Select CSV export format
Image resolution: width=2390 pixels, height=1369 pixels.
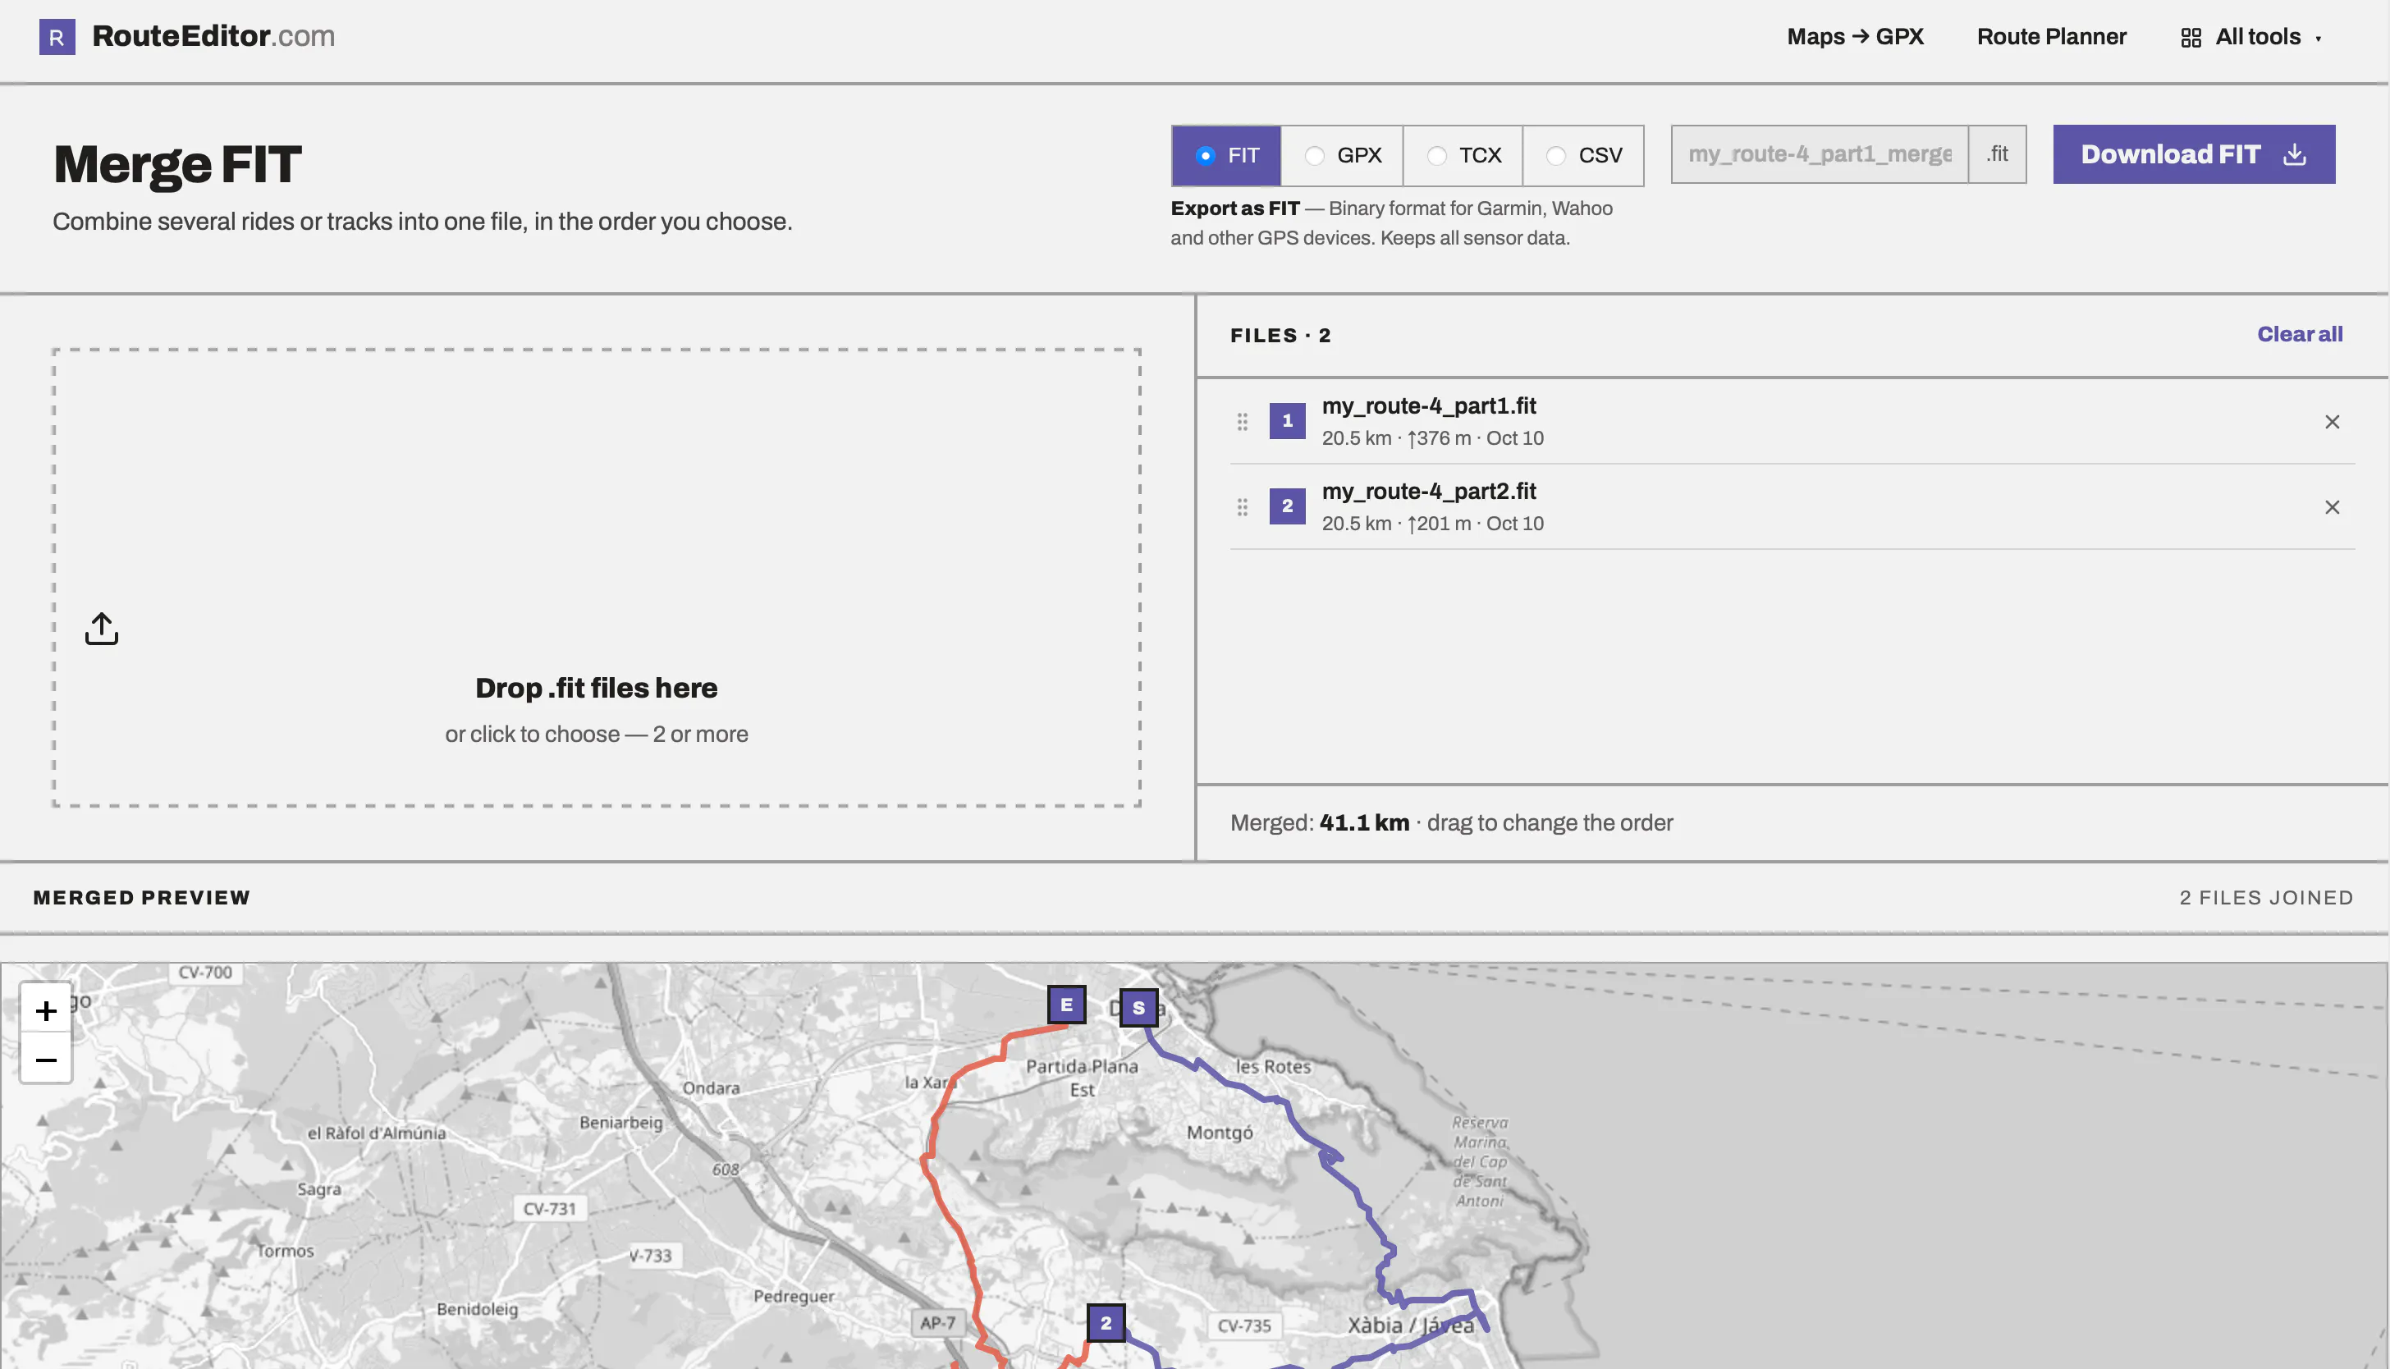tap(1583, 155)
